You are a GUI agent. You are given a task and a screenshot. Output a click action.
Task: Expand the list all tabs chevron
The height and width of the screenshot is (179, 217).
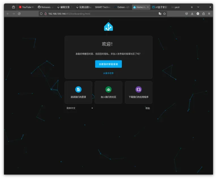[198, 7]
